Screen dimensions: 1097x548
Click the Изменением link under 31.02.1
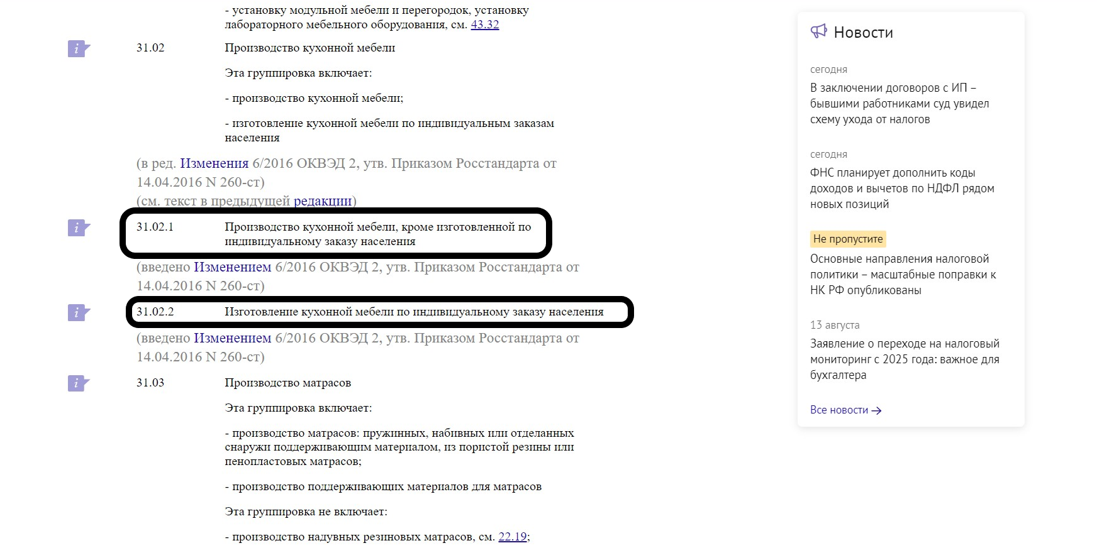232,267
